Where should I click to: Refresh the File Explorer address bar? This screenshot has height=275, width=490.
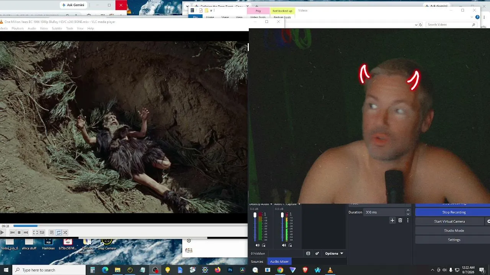(x=420, y=25)
